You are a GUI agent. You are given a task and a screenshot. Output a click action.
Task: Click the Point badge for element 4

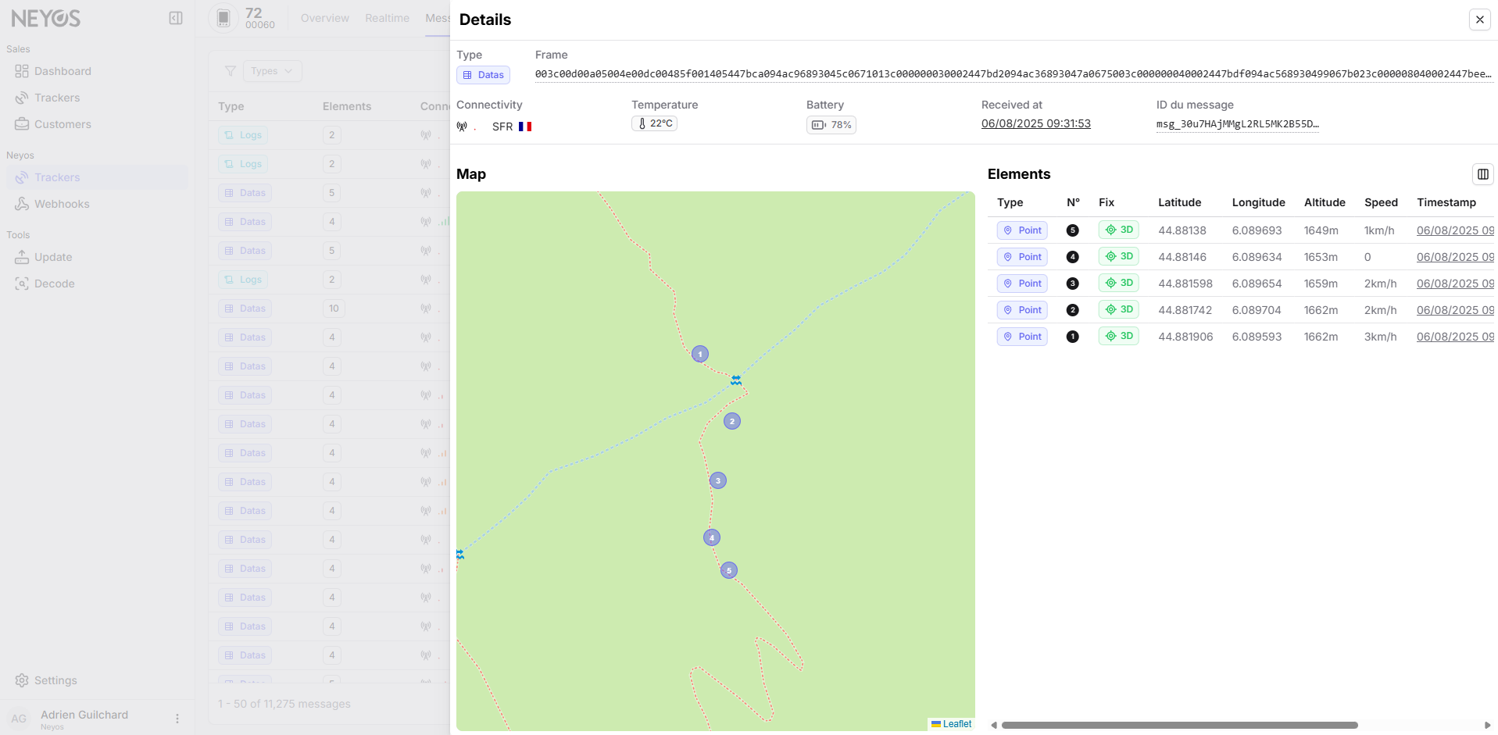coord(1022,257)
